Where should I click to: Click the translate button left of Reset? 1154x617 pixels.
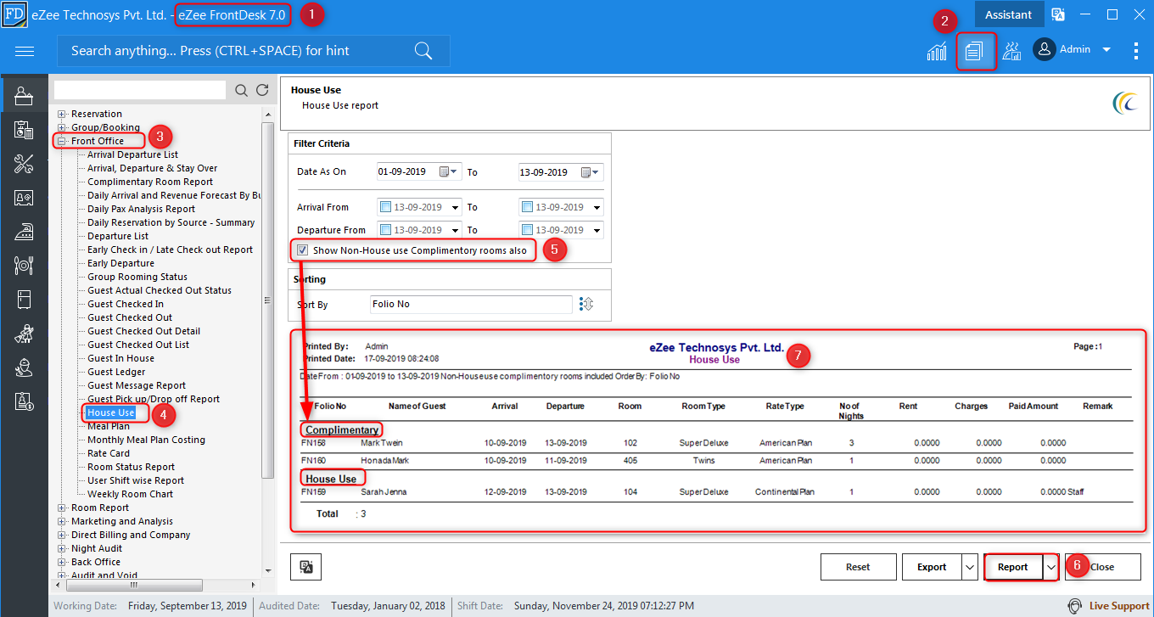[306, 567]
